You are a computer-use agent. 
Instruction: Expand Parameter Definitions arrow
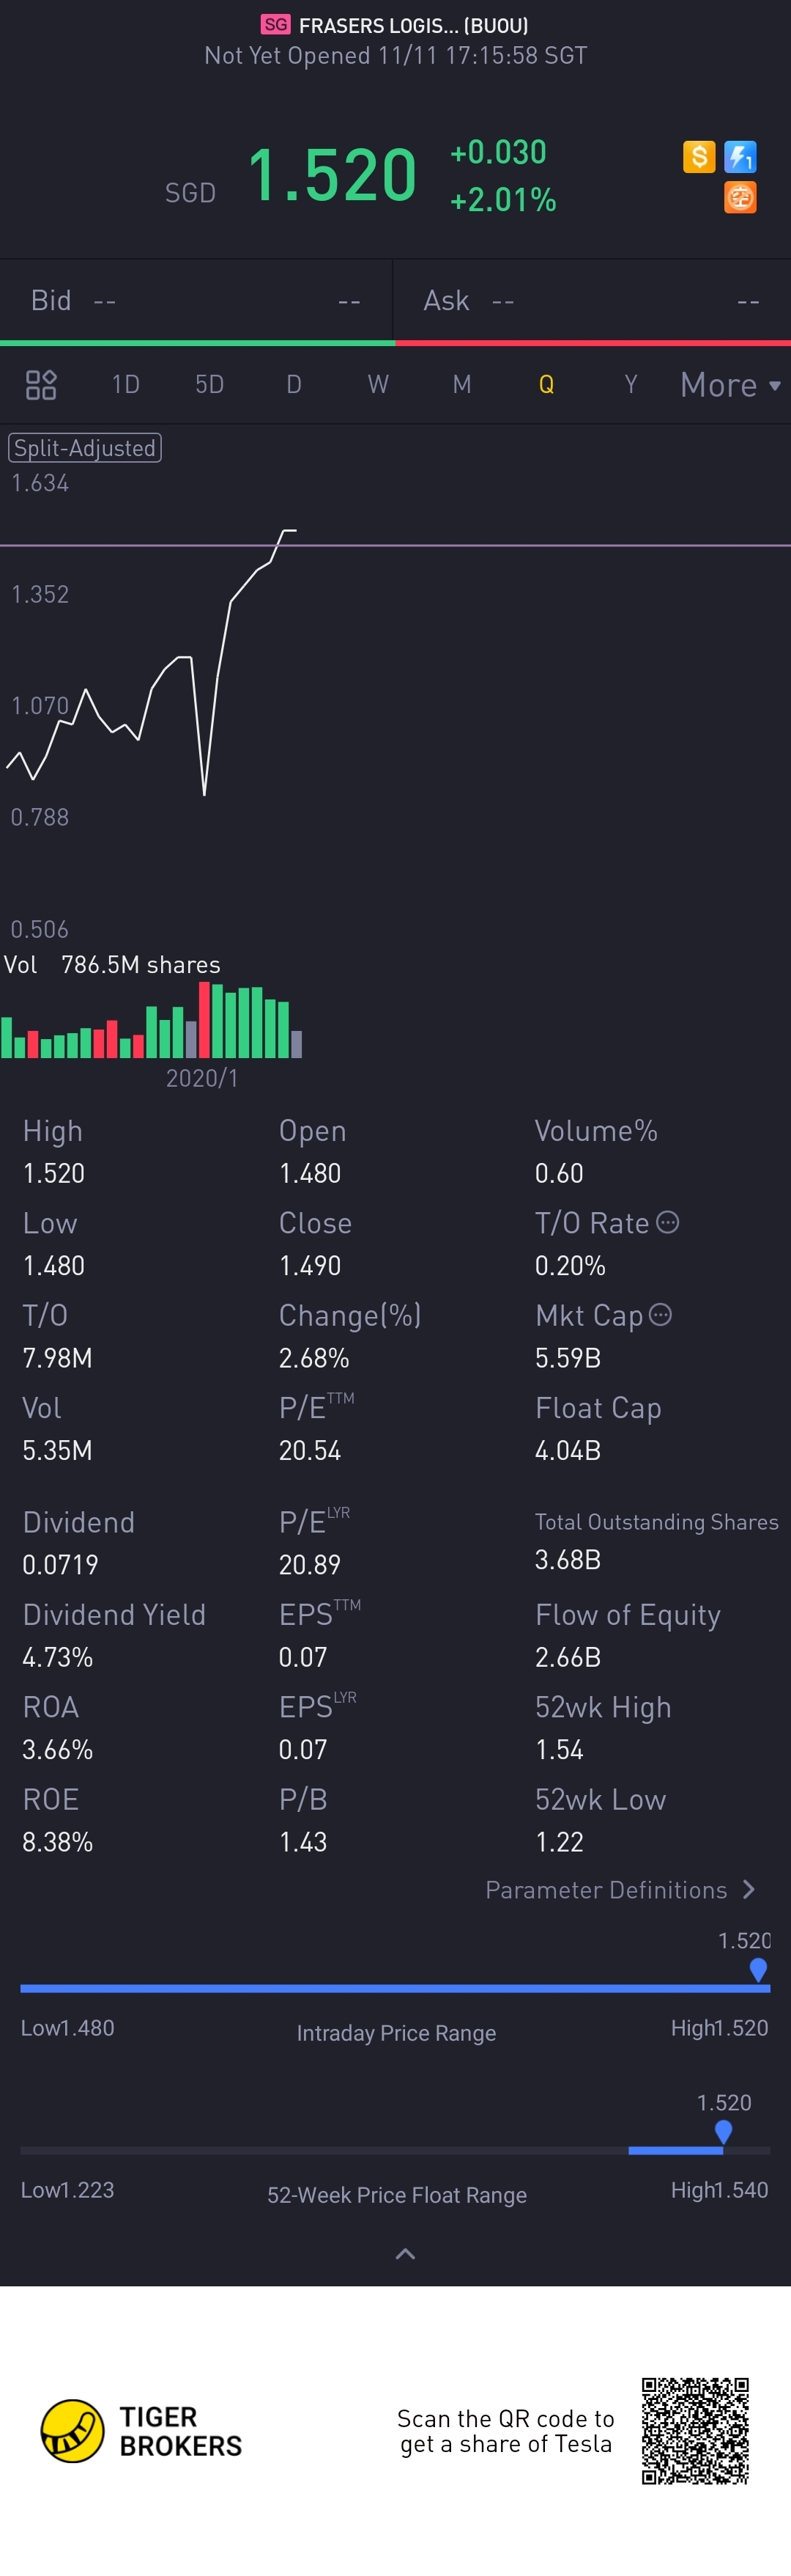(x=750, y=1889)
